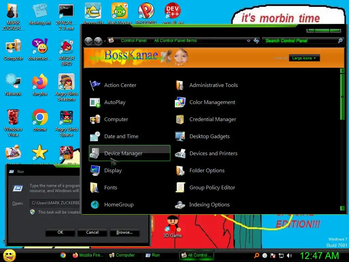The width and height of the screenshot is (349, 262).
Task: Switch to Mozilla Fire... taskbar button
Action: click(x=88, y=255)
